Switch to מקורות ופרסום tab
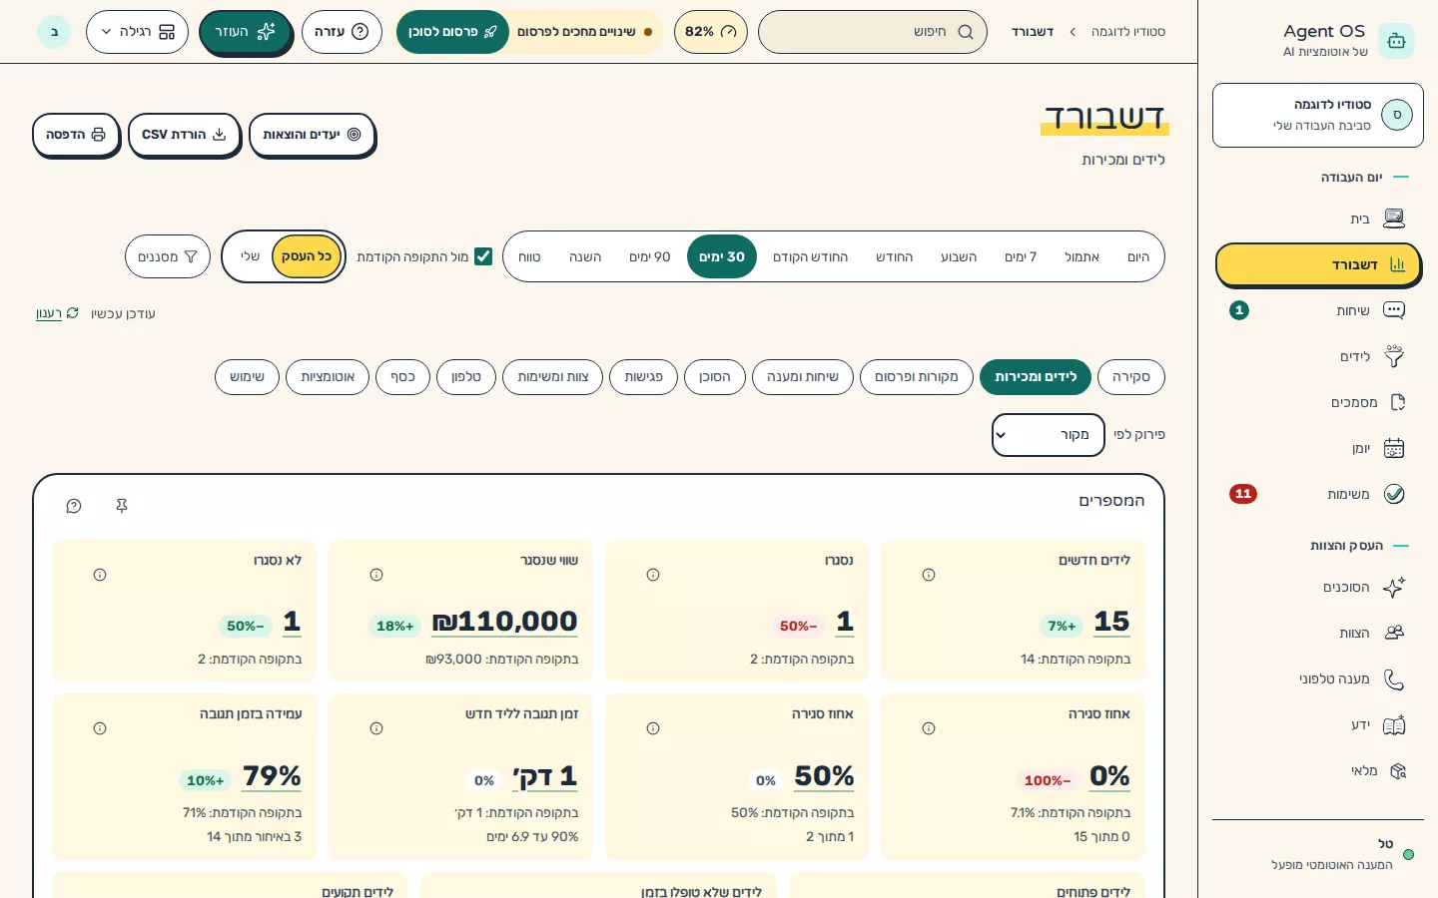Image resolution: width=1438 pixels, height=898 pixels. [917, 377]
